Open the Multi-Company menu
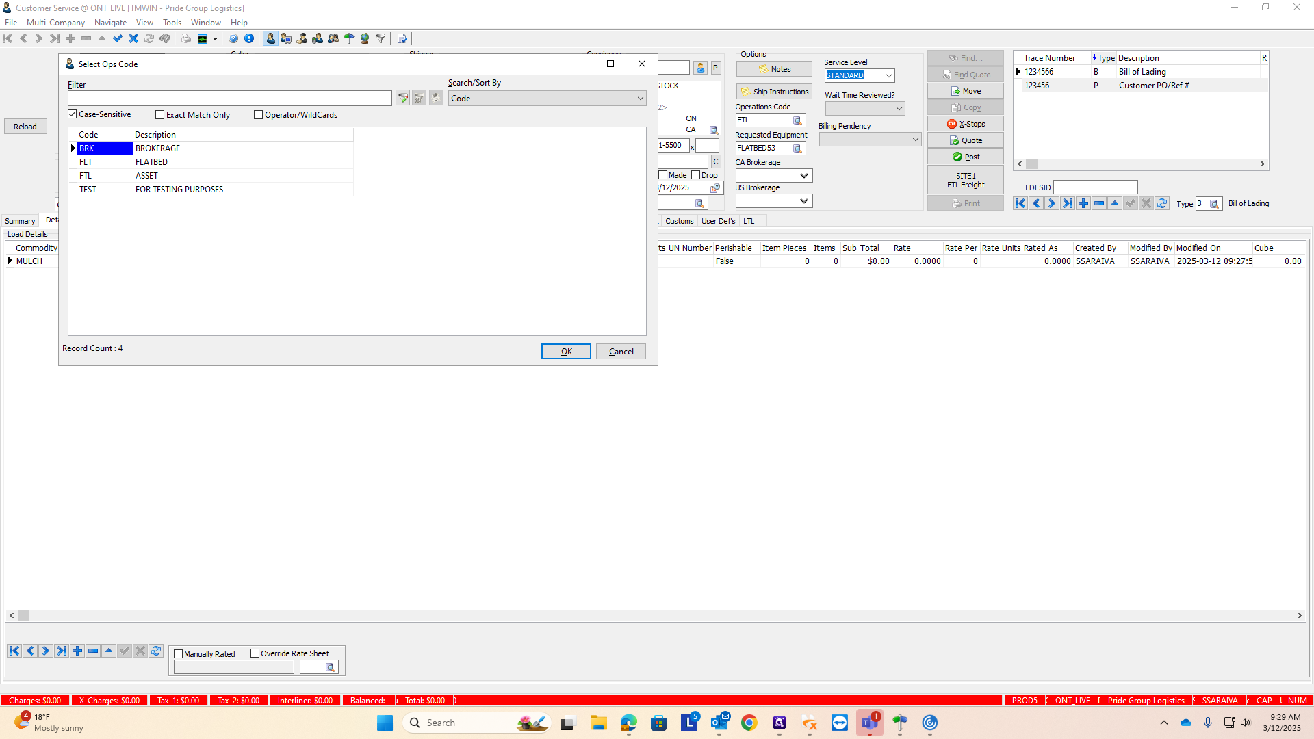Image resolution: width=1314 pixels, height=739 pixels. click(x=55, y=23)
